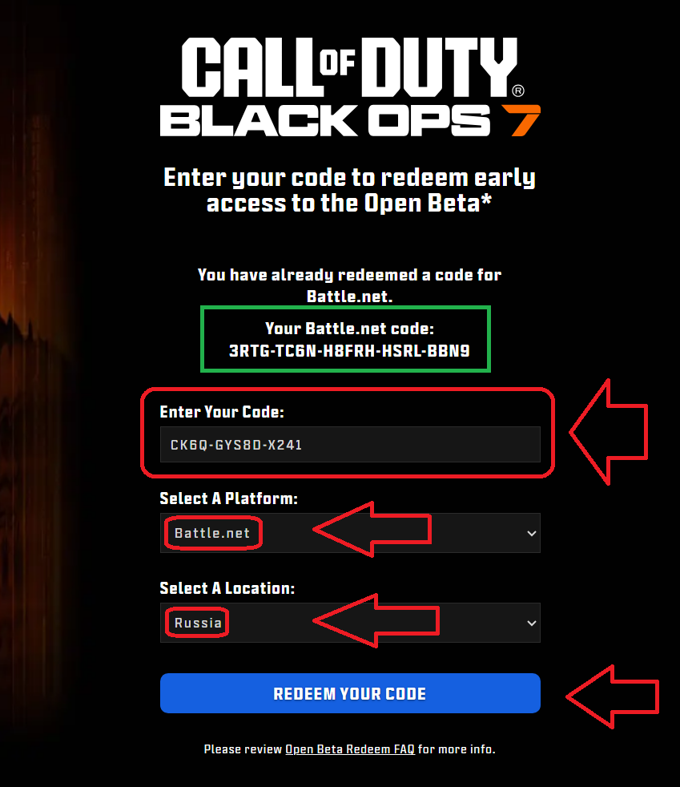Click the location dropdown chevron arrow
This screenshot has width=680, height=787.
click(x=532, y=624)
